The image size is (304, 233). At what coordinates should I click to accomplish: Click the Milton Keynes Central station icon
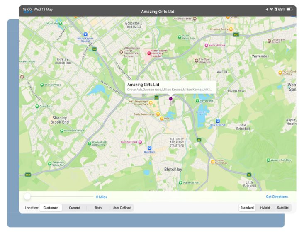(85, 34)
